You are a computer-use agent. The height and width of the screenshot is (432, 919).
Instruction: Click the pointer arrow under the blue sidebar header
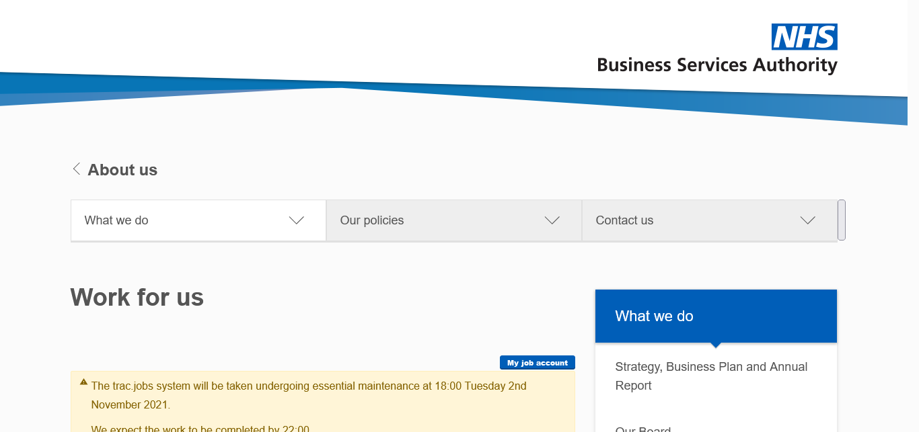coord(716,345)
